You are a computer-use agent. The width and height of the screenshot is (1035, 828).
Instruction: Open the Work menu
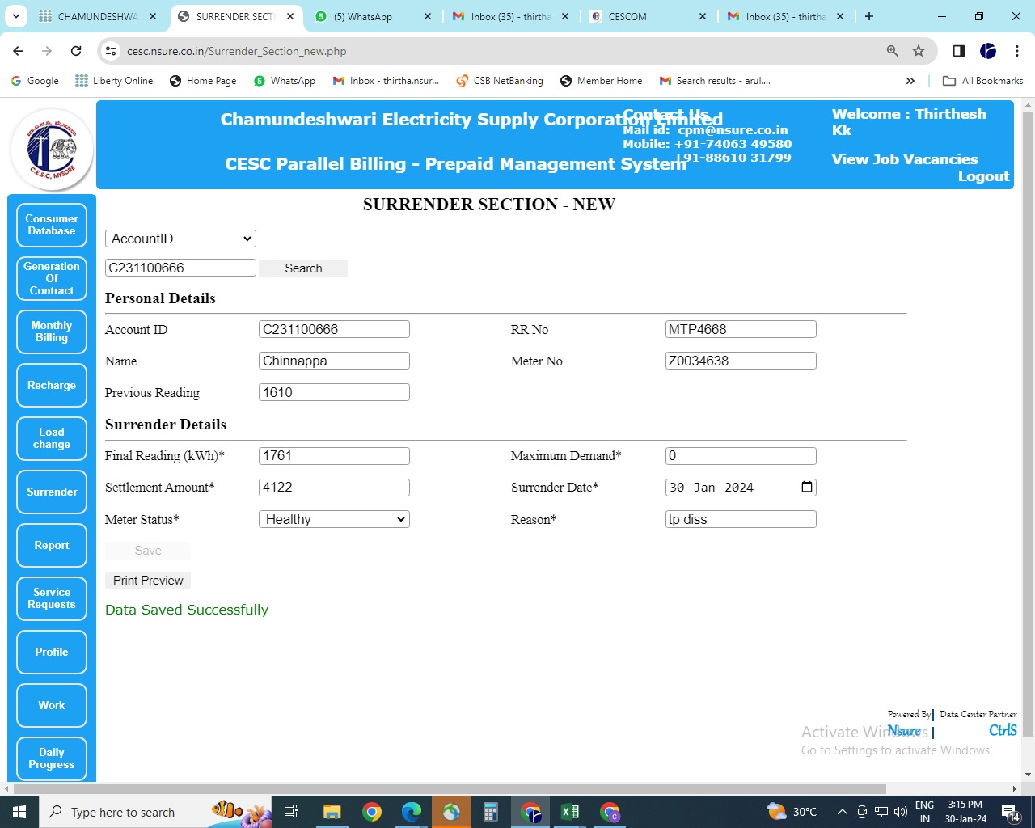[x=52, y=705]
